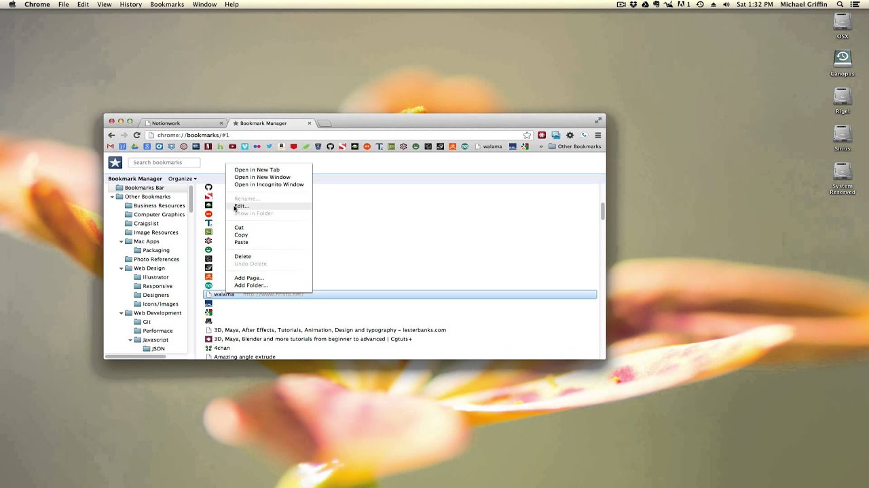The image size is (869, 488).
Task: Click the Search bookmarks field
Action: [164, 163]
